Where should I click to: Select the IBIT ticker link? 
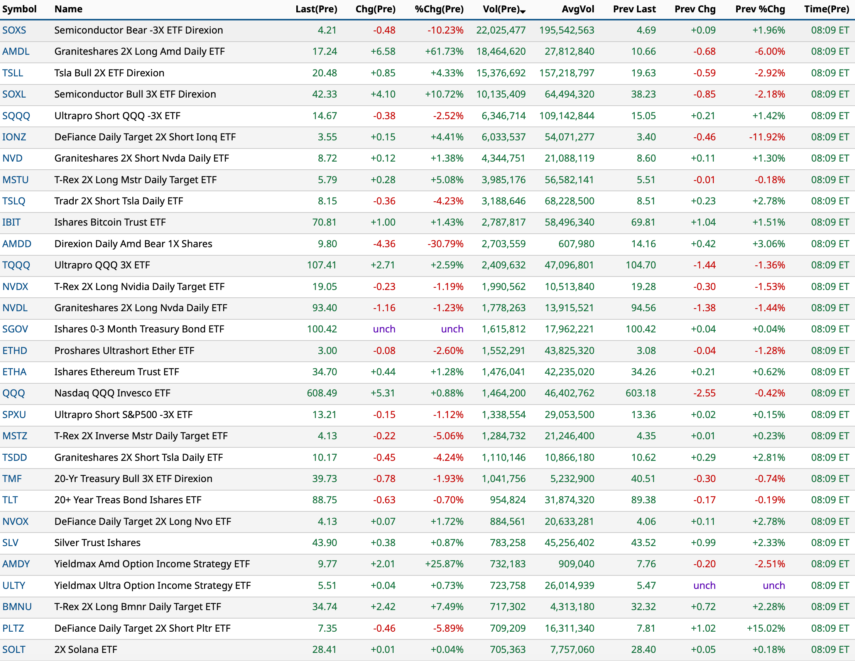[x=11, y=222]
